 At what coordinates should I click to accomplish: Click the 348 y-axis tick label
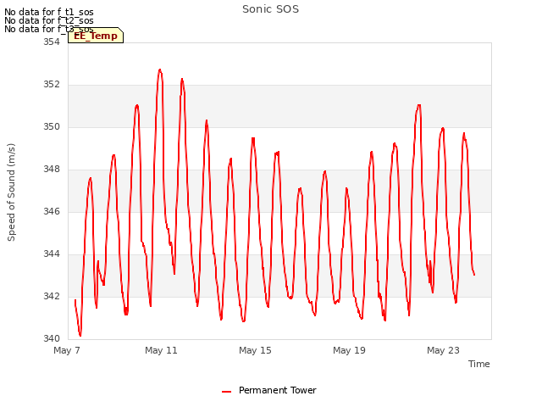click(52, 170)
